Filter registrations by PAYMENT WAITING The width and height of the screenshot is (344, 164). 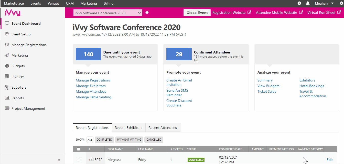129,140
